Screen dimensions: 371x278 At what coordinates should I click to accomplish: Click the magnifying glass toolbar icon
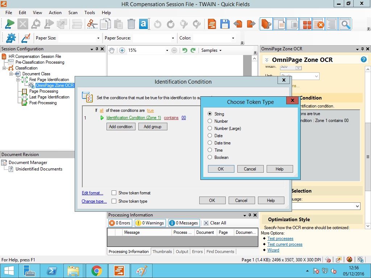345,24
